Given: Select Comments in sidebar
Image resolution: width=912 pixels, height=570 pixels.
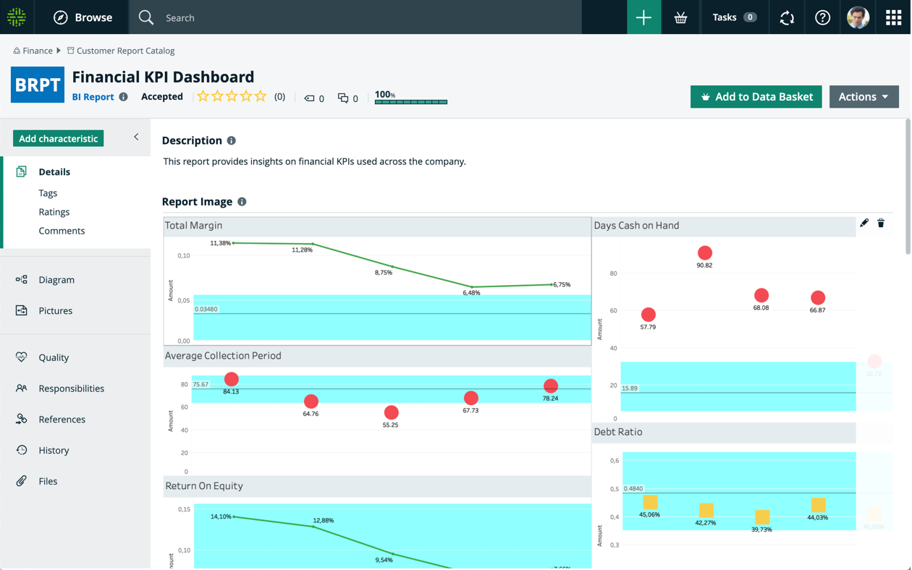Looking at the screenshot, I should point(62,231).
